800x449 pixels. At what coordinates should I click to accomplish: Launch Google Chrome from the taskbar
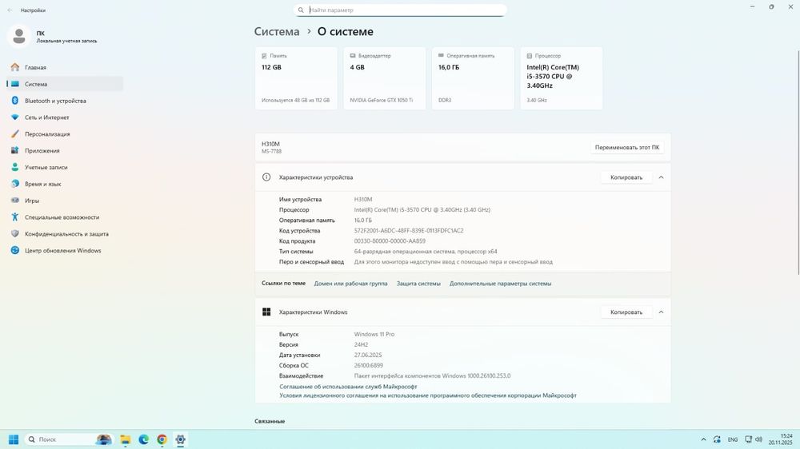click(x=162, y=439)
